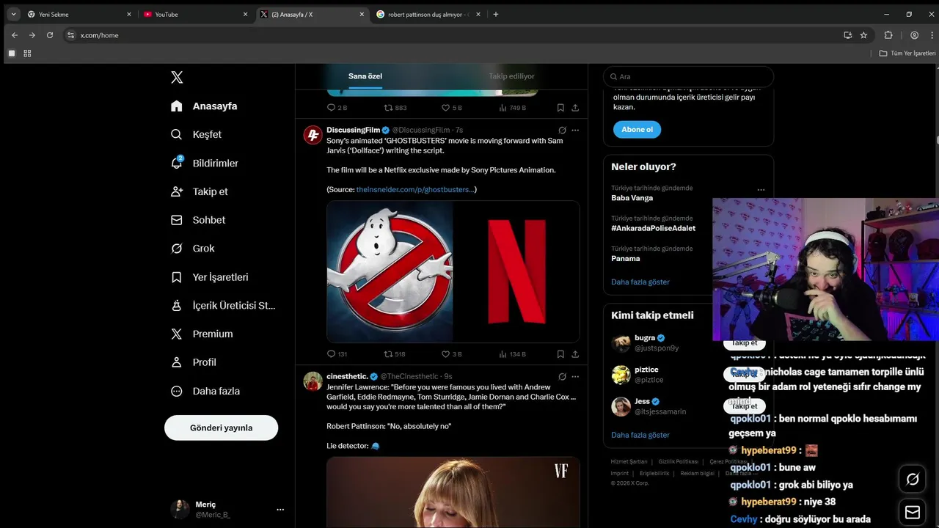
Task: Open Sohbet messages
Action: point(198,220)
